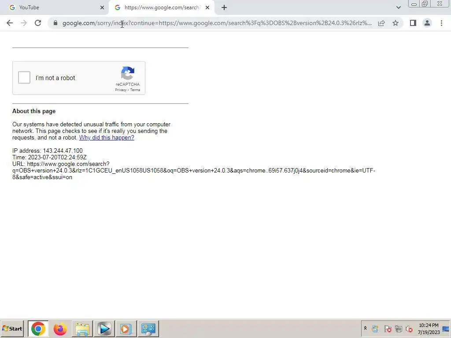Open the tab search dropdown arrow
Image resolution: width=451 pixels, height=338 pixels.
(x=398, y=7)
